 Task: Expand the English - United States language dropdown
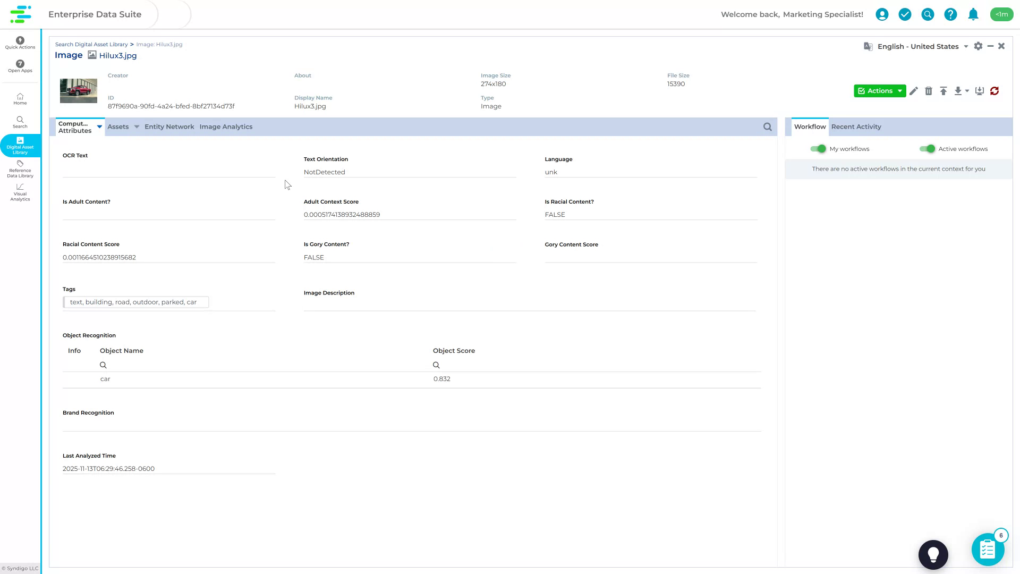coord(965,46)
